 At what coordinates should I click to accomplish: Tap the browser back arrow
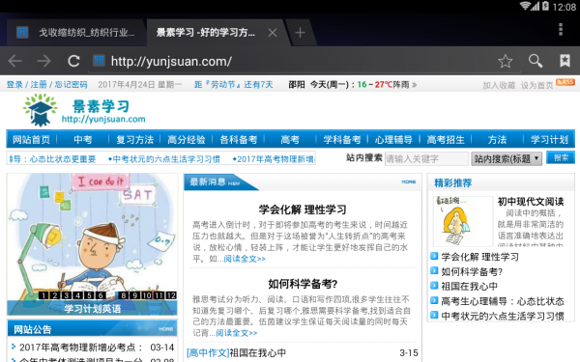(15, 61)
